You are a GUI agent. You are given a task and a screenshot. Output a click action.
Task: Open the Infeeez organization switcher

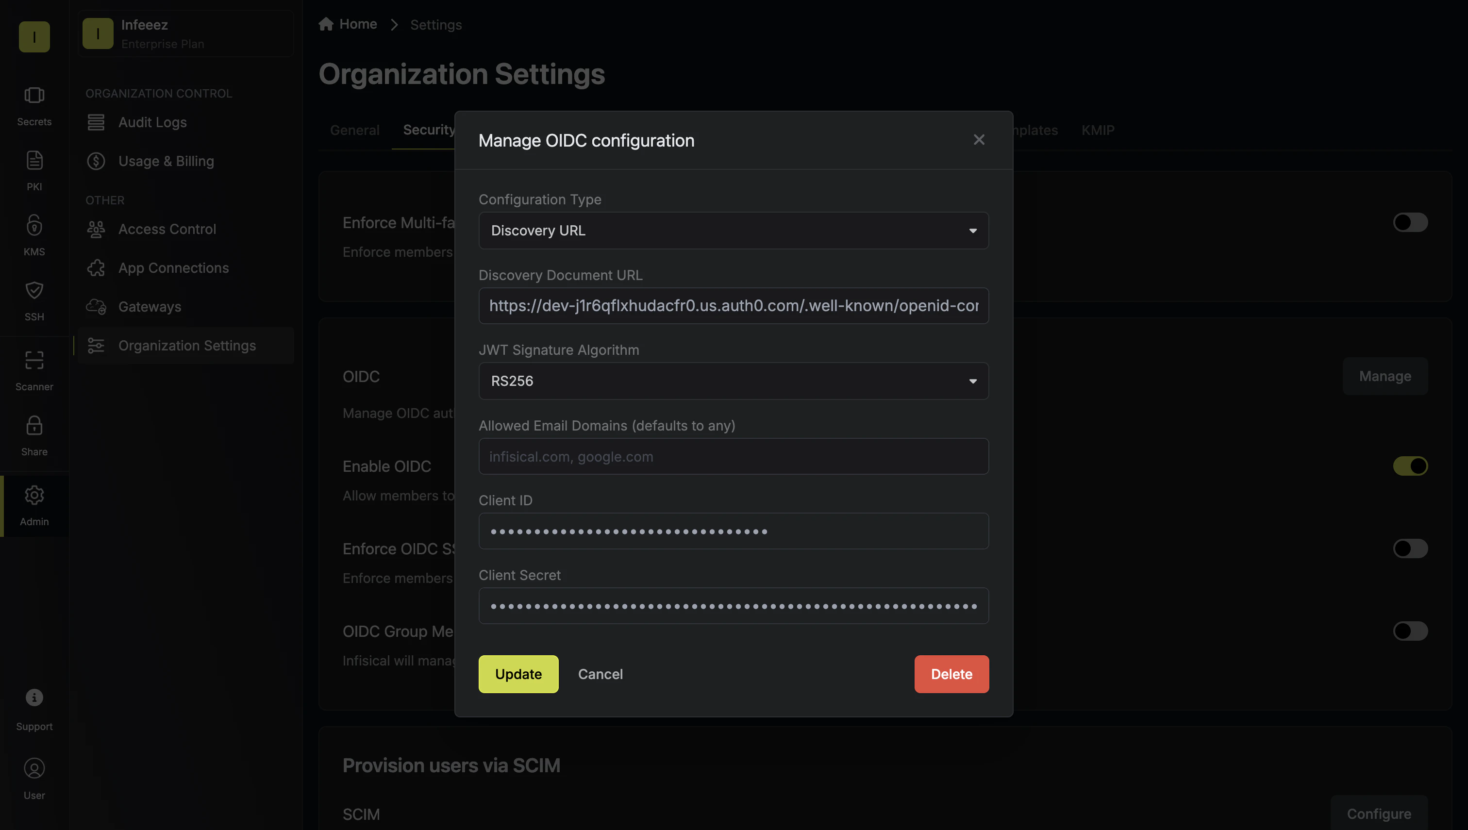coord(186,33)
